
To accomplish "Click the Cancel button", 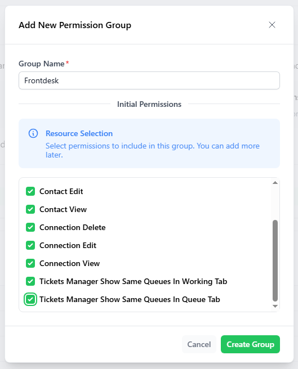I will click(x=199, y=344).
